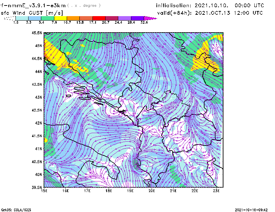
Task: Click legend value 13.8
Action: pos(80,22)
